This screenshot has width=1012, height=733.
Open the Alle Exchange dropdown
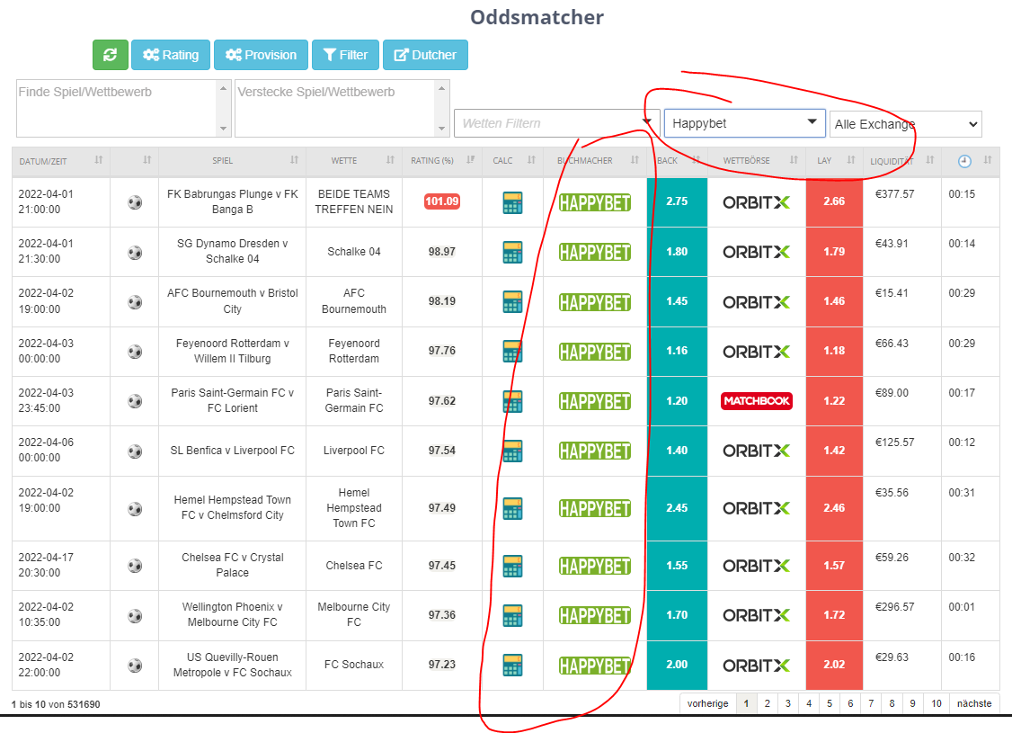[906, 124]
